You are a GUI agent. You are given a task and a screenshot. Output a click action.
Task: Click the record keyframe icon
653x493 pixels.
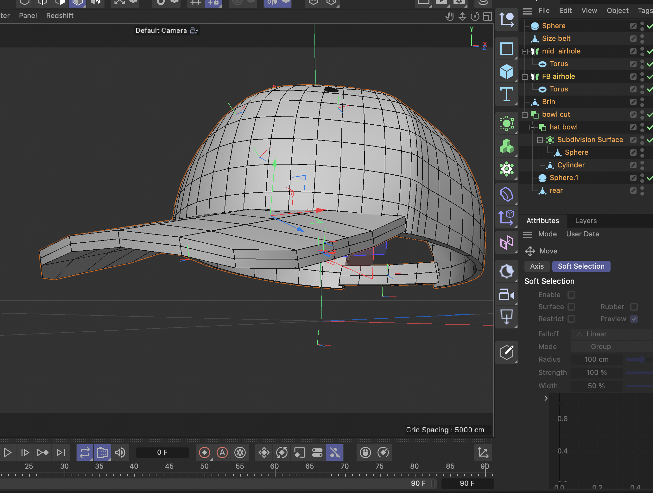click(205, 452)
